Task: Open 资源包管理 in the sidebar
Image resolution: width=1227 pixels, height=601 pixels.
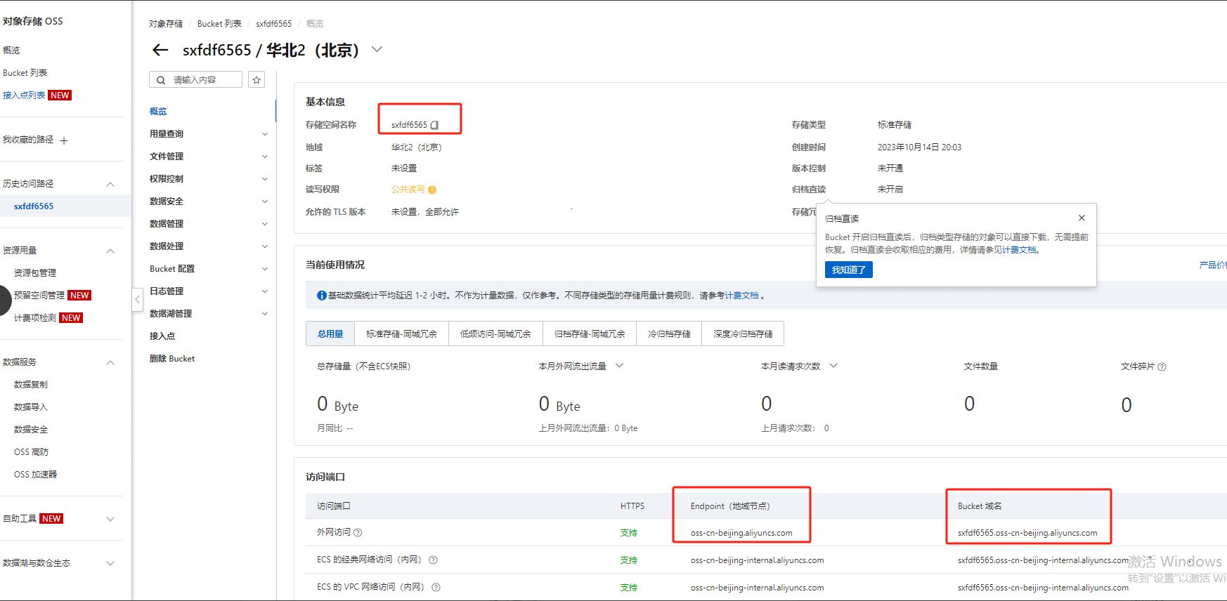Action: click(x=35, y=273)
